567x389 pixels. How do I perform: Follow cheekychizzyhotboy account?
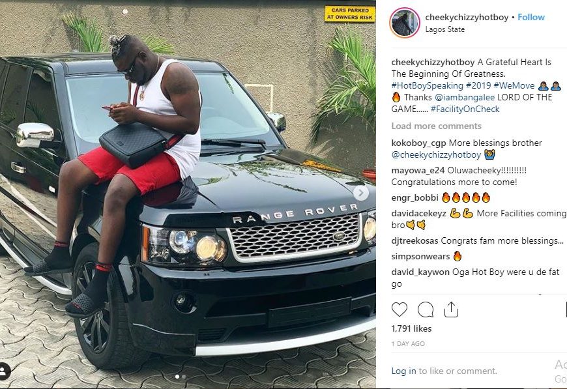coord(531,17)
